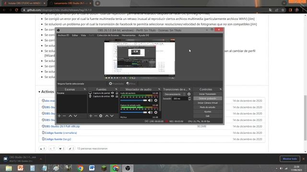This screenshot has height=172, width=307.
Task: Open the share icon in Chrome toolbar
Action: [x=276, y=10]
